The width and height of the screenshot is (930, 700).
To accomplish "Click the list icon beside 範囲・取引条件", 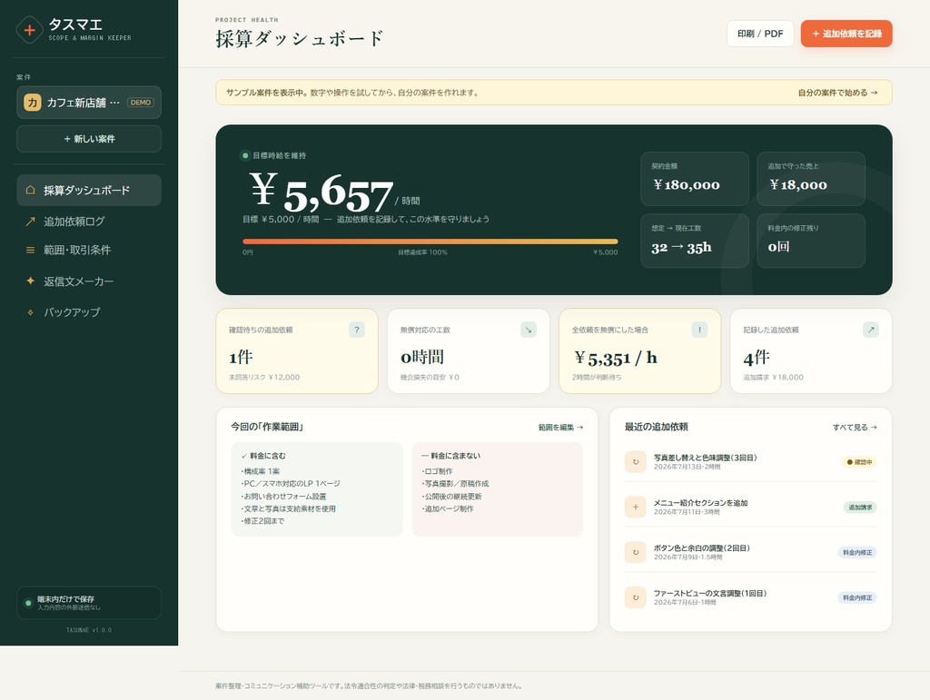I will point(30,250).
